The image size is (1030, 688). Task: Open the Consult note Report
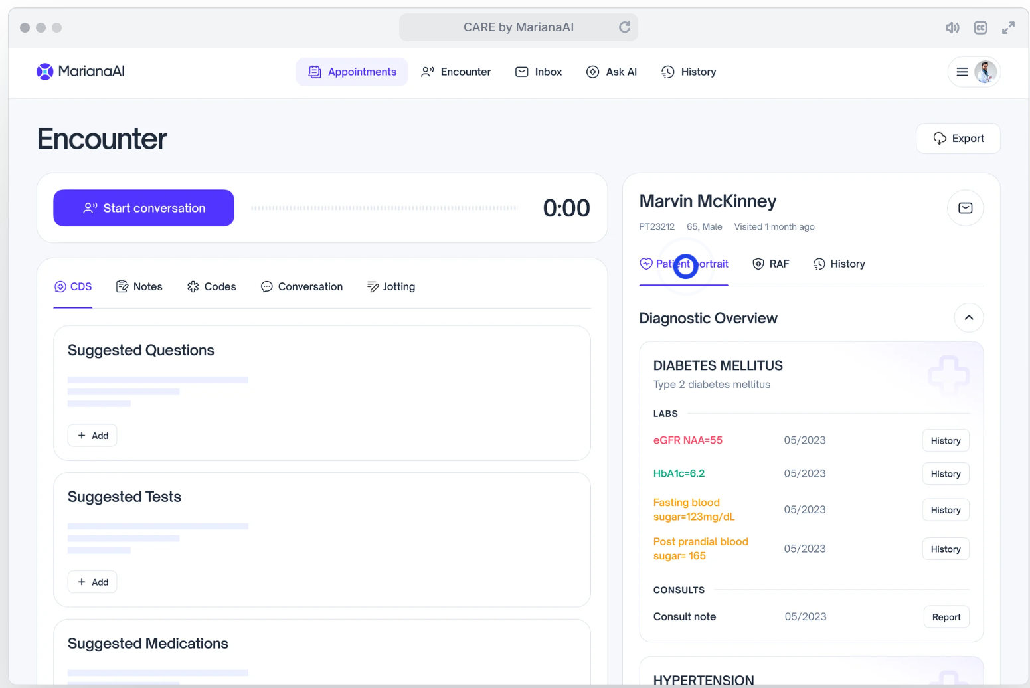(x=946, y=617)
